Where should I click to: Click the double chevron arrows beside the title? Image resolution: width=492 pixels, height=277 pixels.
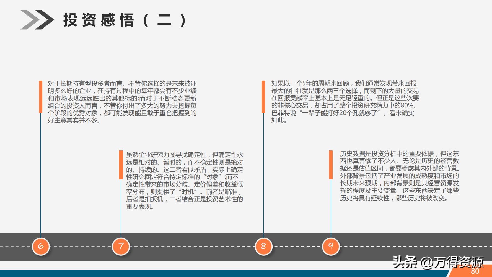(x=37, y=19)
